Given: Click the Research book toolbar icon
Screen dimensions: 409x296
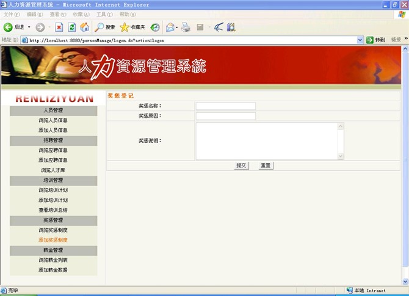Looking at the screenshot, I should 231,27.
